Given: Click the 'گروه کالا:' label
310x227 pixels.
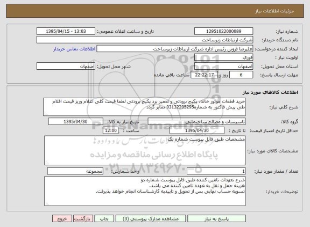Looking at the screenshot, I should coord(290,122).
